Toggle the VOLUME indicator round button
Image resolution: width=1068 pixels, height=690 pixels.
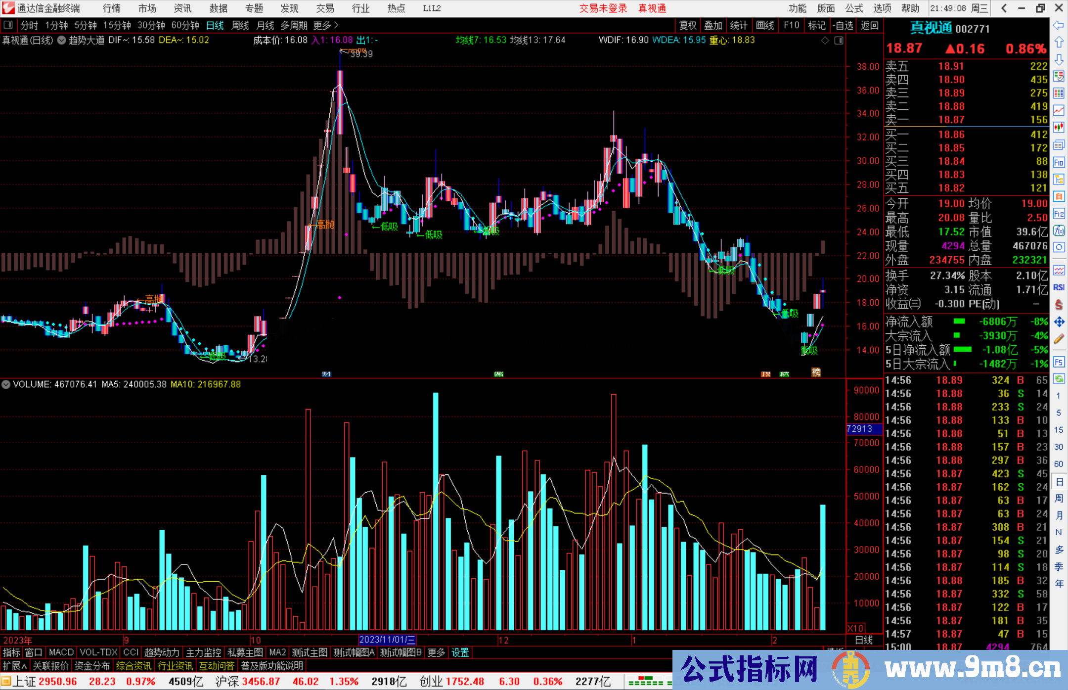click(6, 384)
